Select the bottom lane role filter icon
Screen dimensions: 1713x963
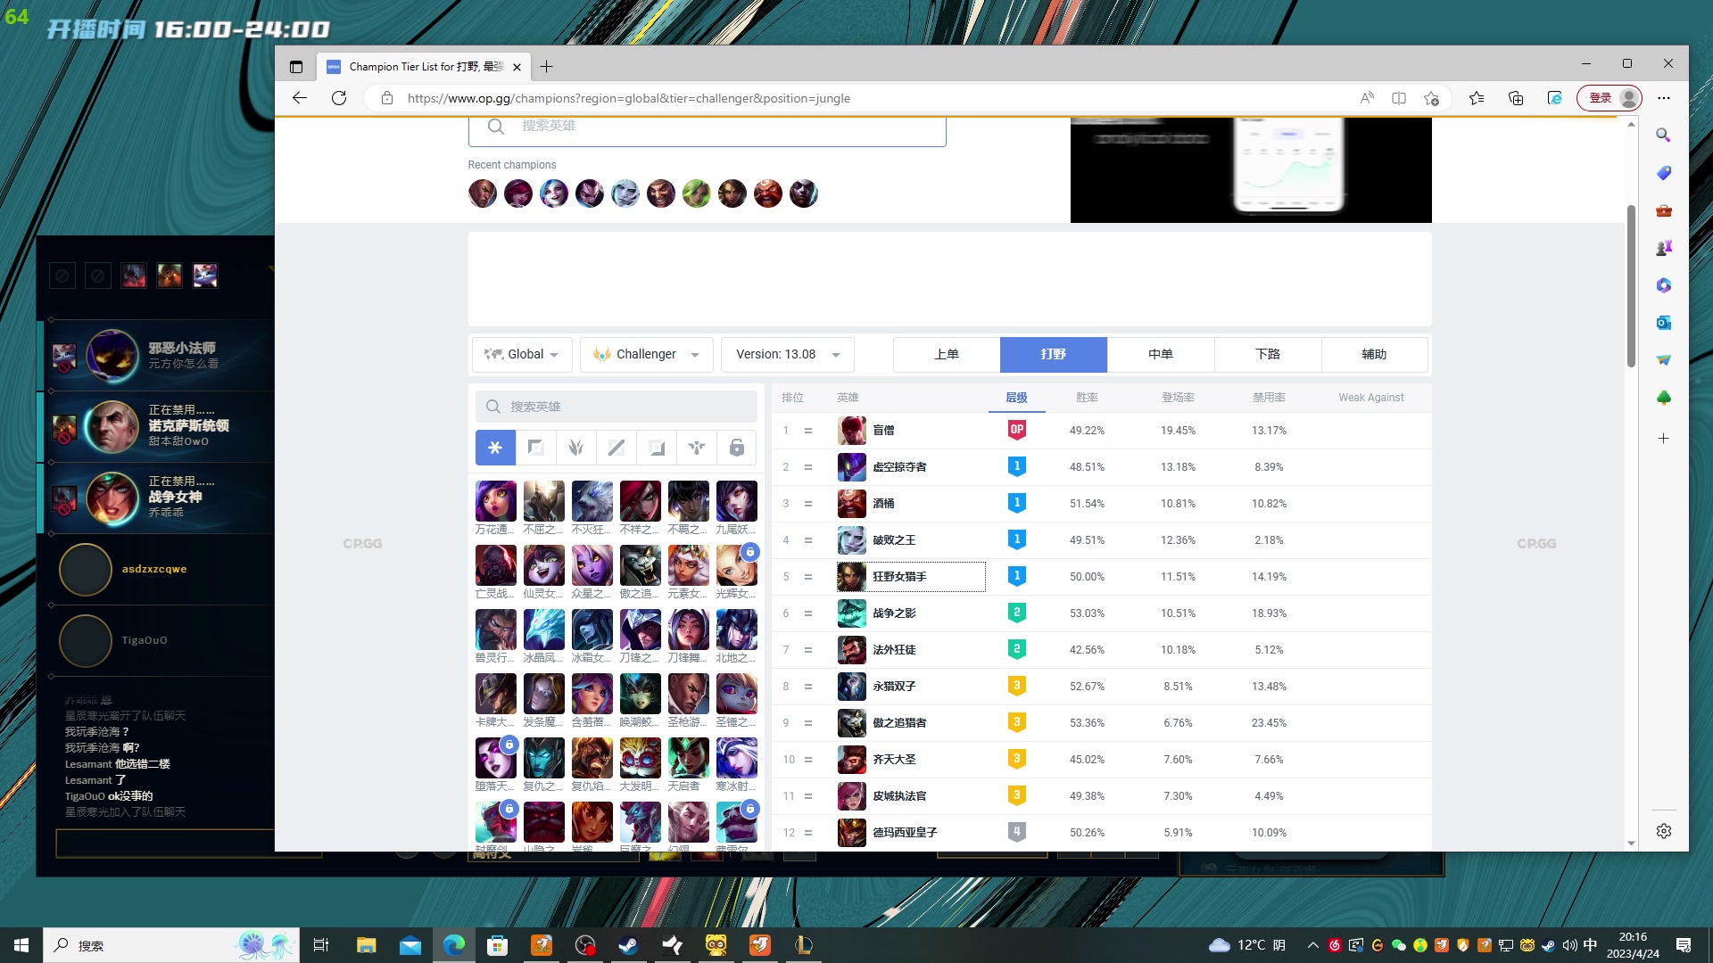coord(657,448)
